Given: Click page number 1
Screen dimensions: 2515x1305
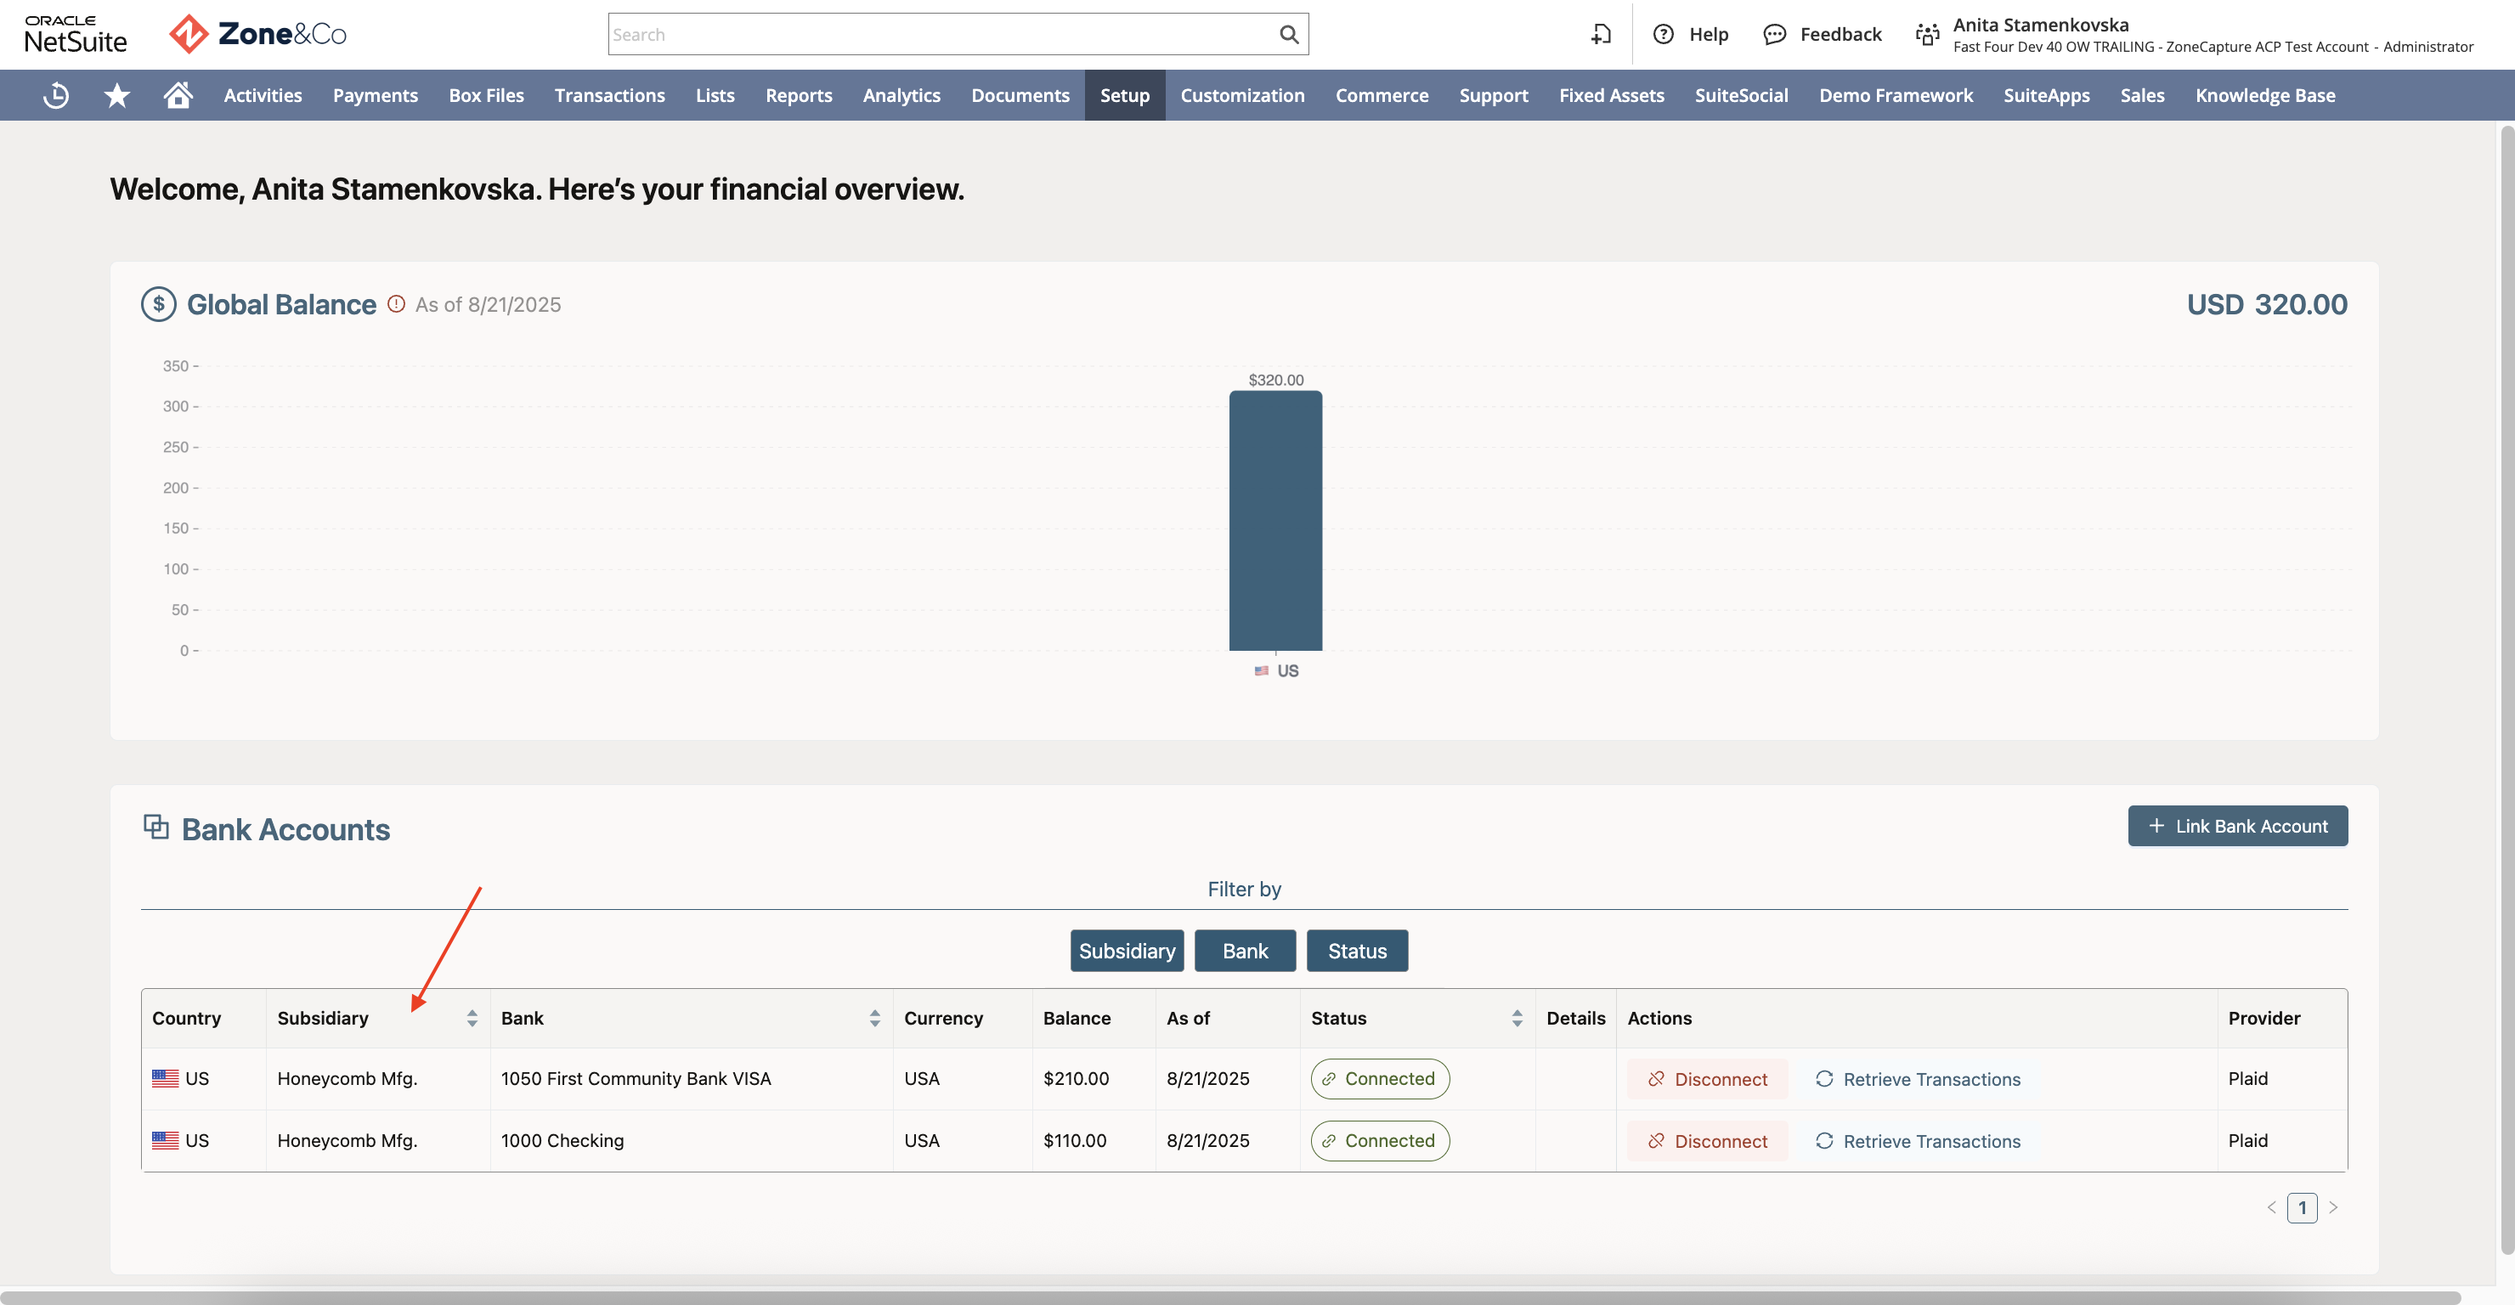Looking at the screenshot, I should (x=2303, y=1207).
